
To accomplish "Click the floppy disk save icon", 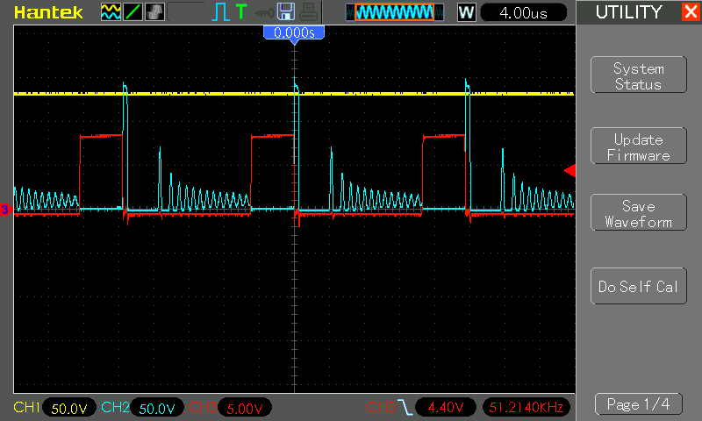I will tap(286, 12).
